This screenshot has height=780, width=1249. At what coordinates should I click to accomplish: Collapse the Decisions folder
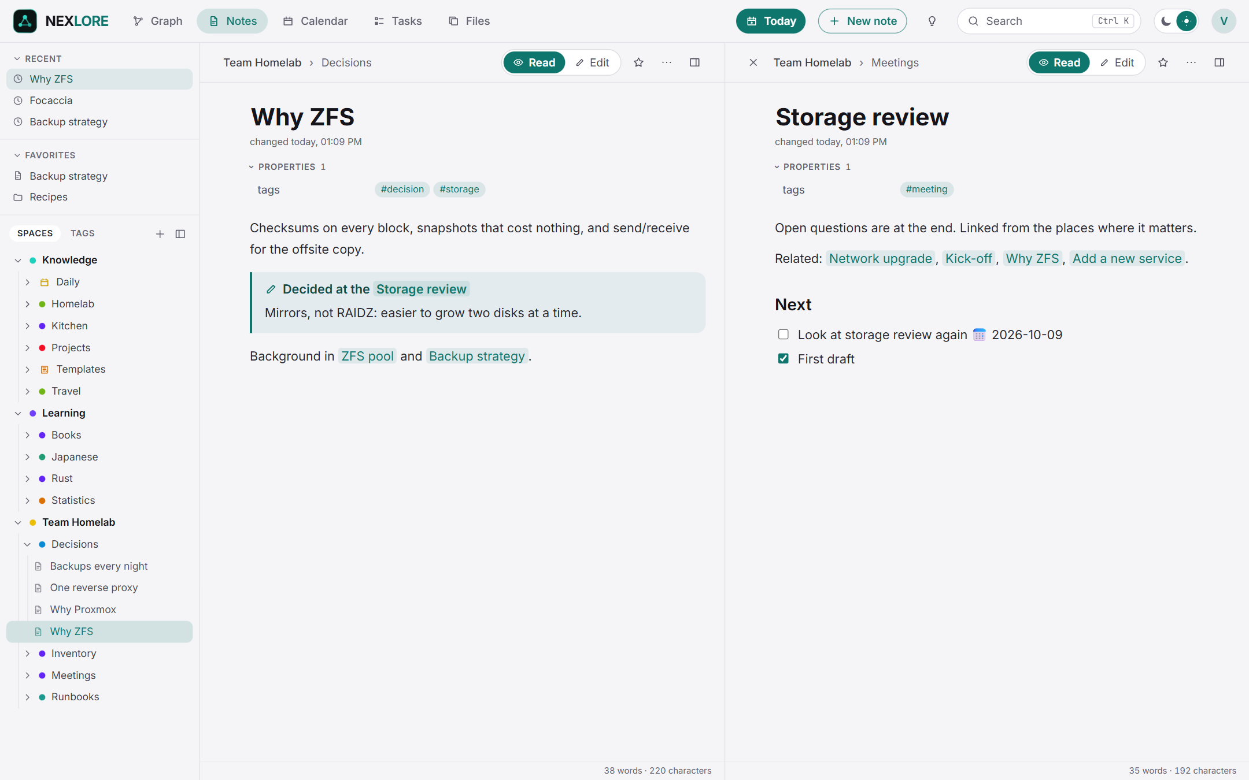tap(27, 544)
